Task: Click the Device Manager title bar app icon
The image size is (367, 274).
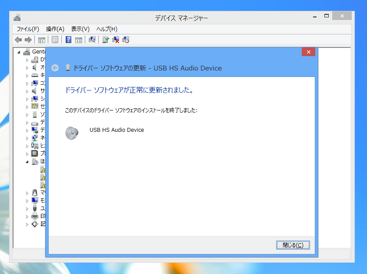Action: point(17,17)
